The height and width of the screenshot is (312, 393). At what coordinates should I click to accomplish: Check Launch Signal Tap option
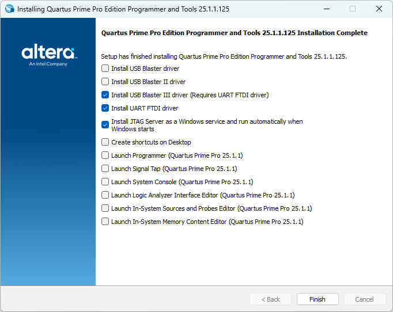pyautogui.click(x=105, y=169)
